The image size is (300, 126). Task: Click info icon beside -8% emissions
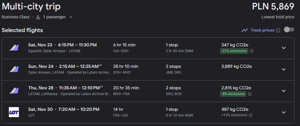250,94
